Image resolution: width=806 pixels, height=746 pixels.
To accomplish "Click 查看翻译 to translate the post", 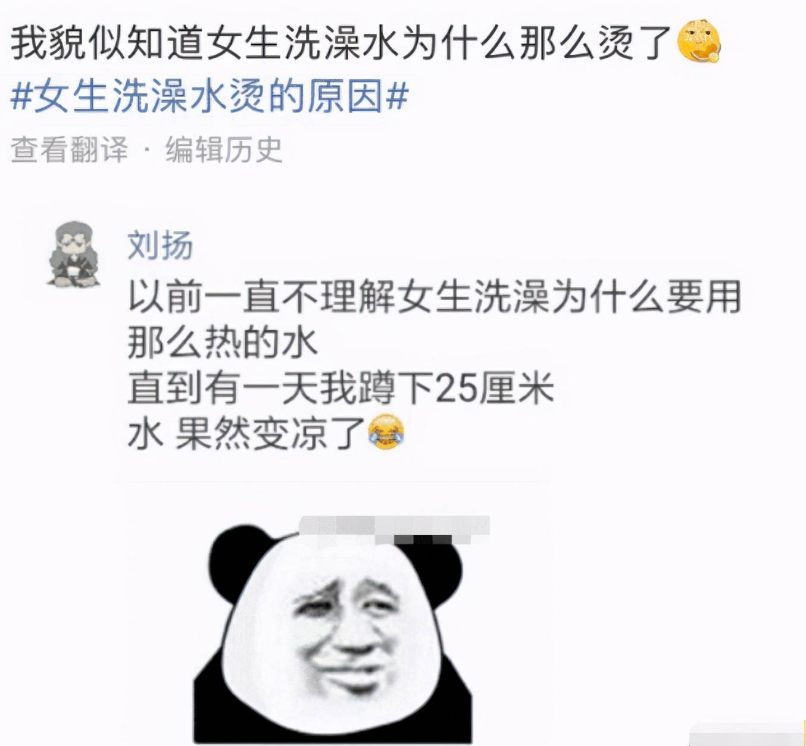I will pos(69,149).
